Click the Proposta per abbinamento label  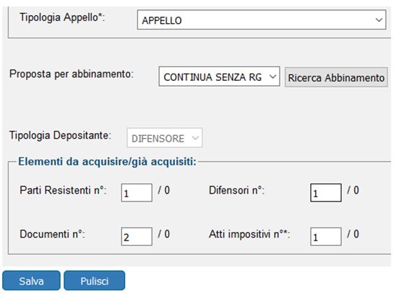(72, 74)
